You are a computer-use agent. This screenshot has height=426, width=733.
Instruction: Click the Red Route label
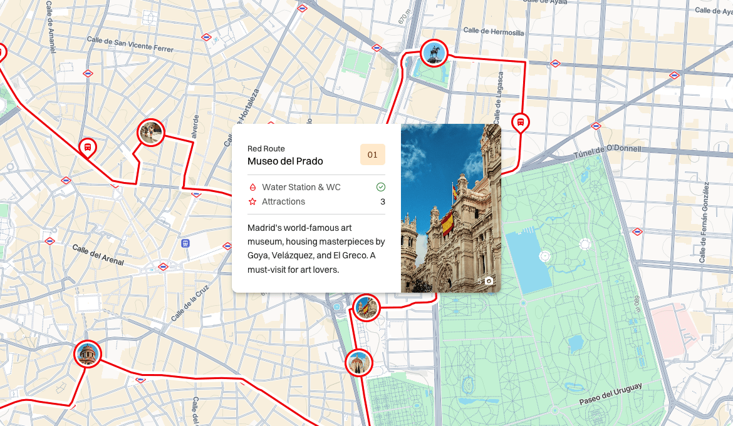(x=266, y=148)
